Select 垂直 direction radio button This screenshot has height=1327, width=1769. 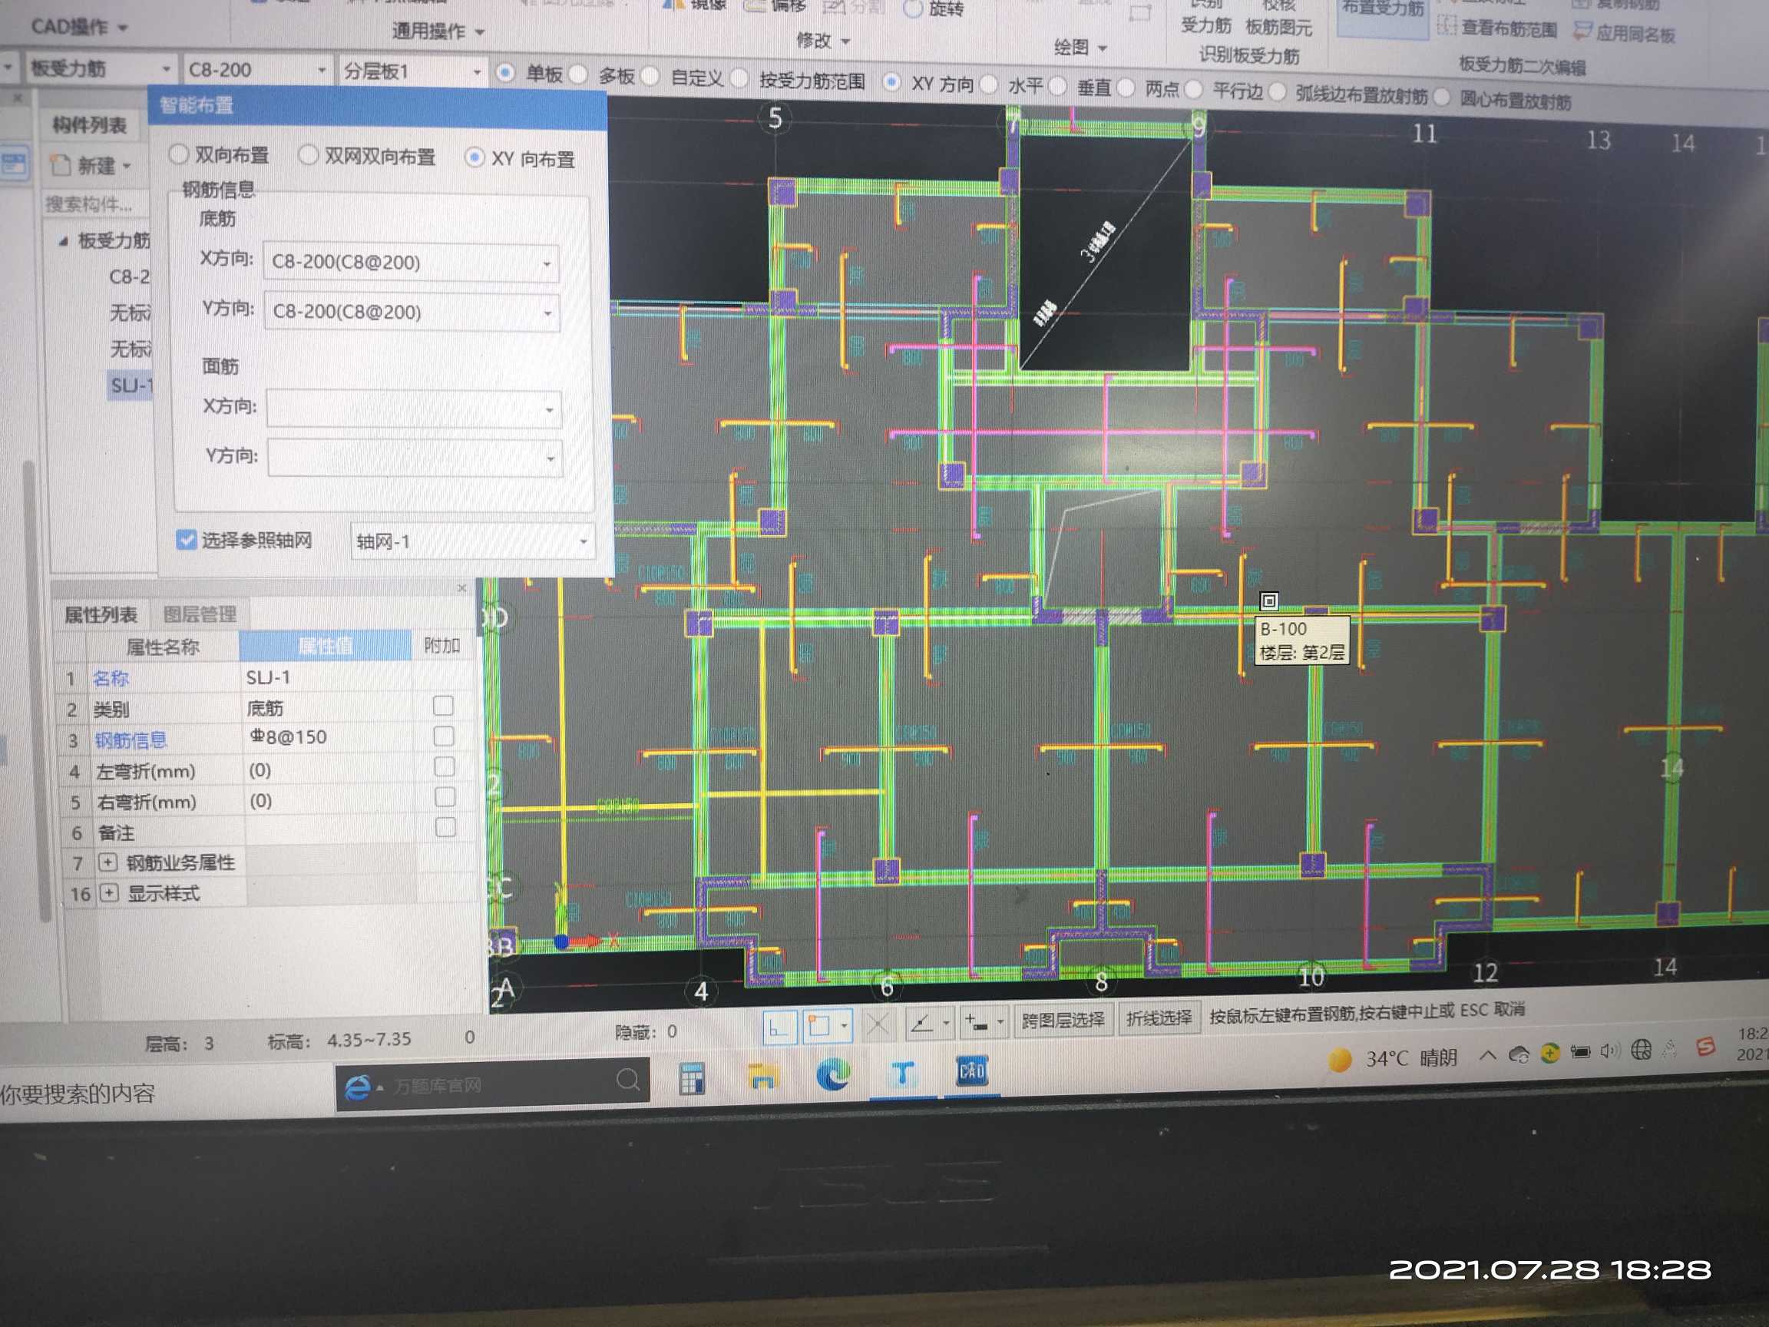click(1057, 84)
